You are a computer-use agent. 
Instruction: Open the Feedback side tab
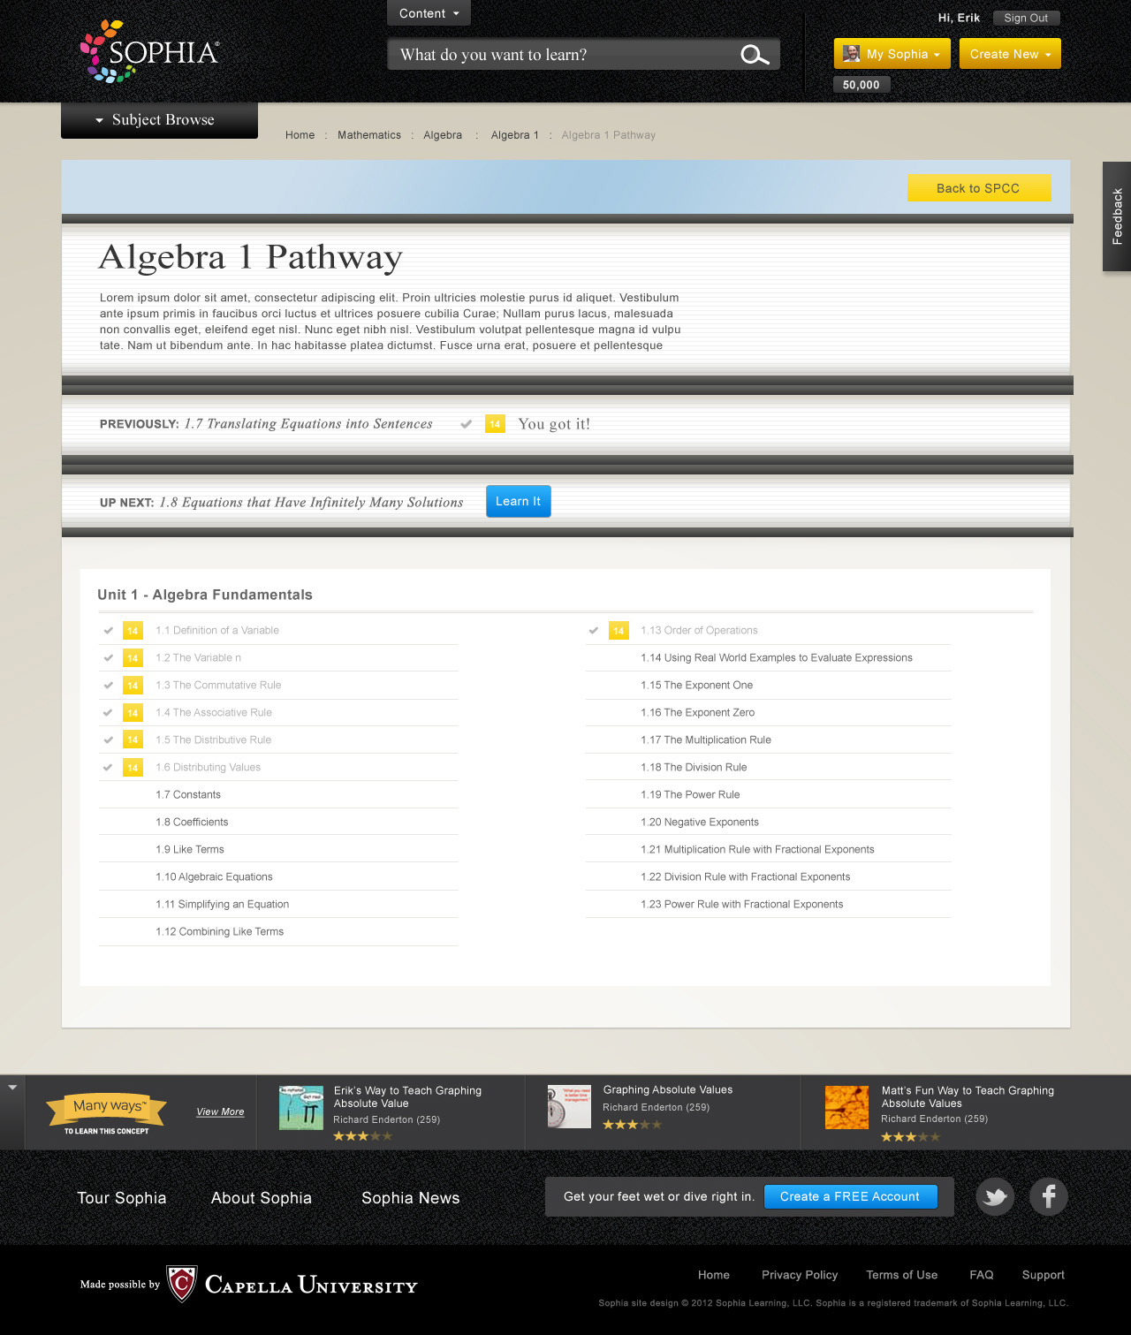click(1117, 216)
